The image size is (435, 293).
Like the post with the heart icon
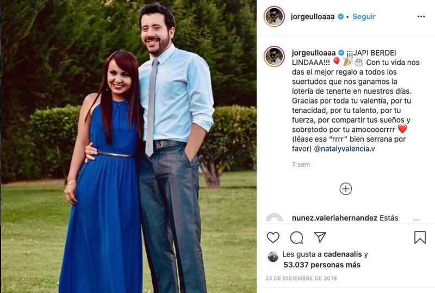273,237
